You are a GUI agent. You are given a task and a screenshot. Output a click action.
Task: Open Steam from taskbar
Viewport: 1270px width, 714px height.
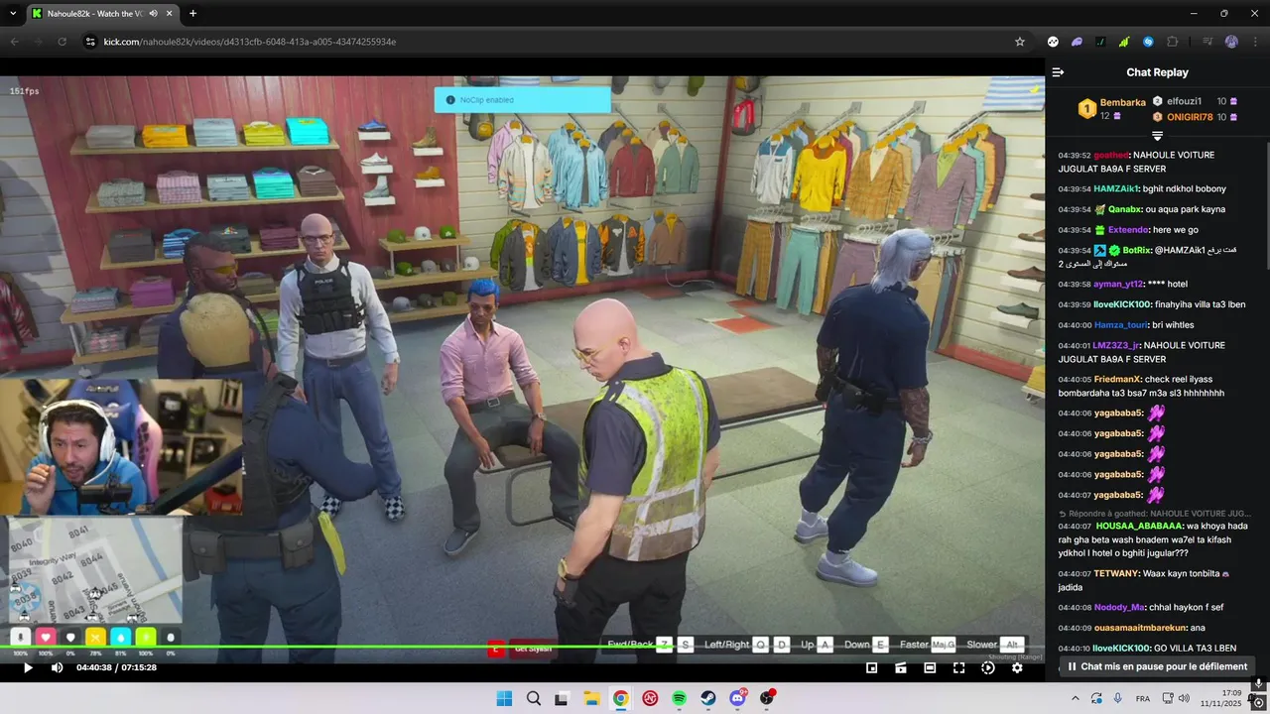708,698
